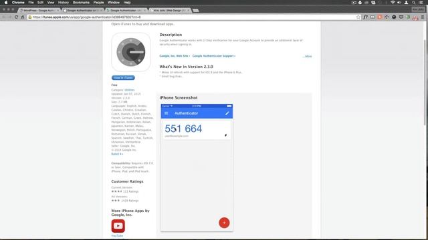Open volume control in menu bar
Image resolution: width=428 pixels, height=240 pixels.
399,3
